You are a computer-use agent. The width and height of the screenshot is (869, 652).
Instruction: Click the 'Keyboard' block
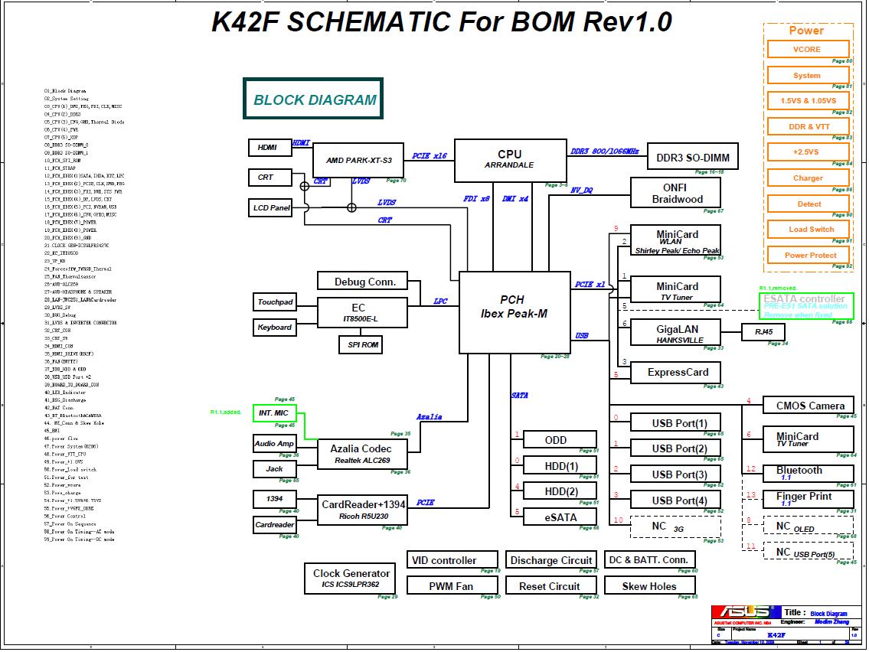click(x=274, y=328)
